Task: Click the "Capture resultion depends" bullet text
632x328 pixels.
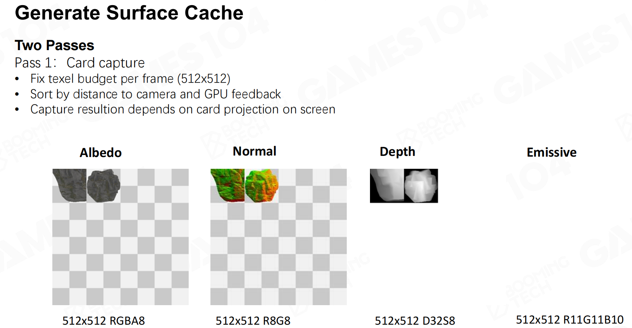Action: (182, 109)
